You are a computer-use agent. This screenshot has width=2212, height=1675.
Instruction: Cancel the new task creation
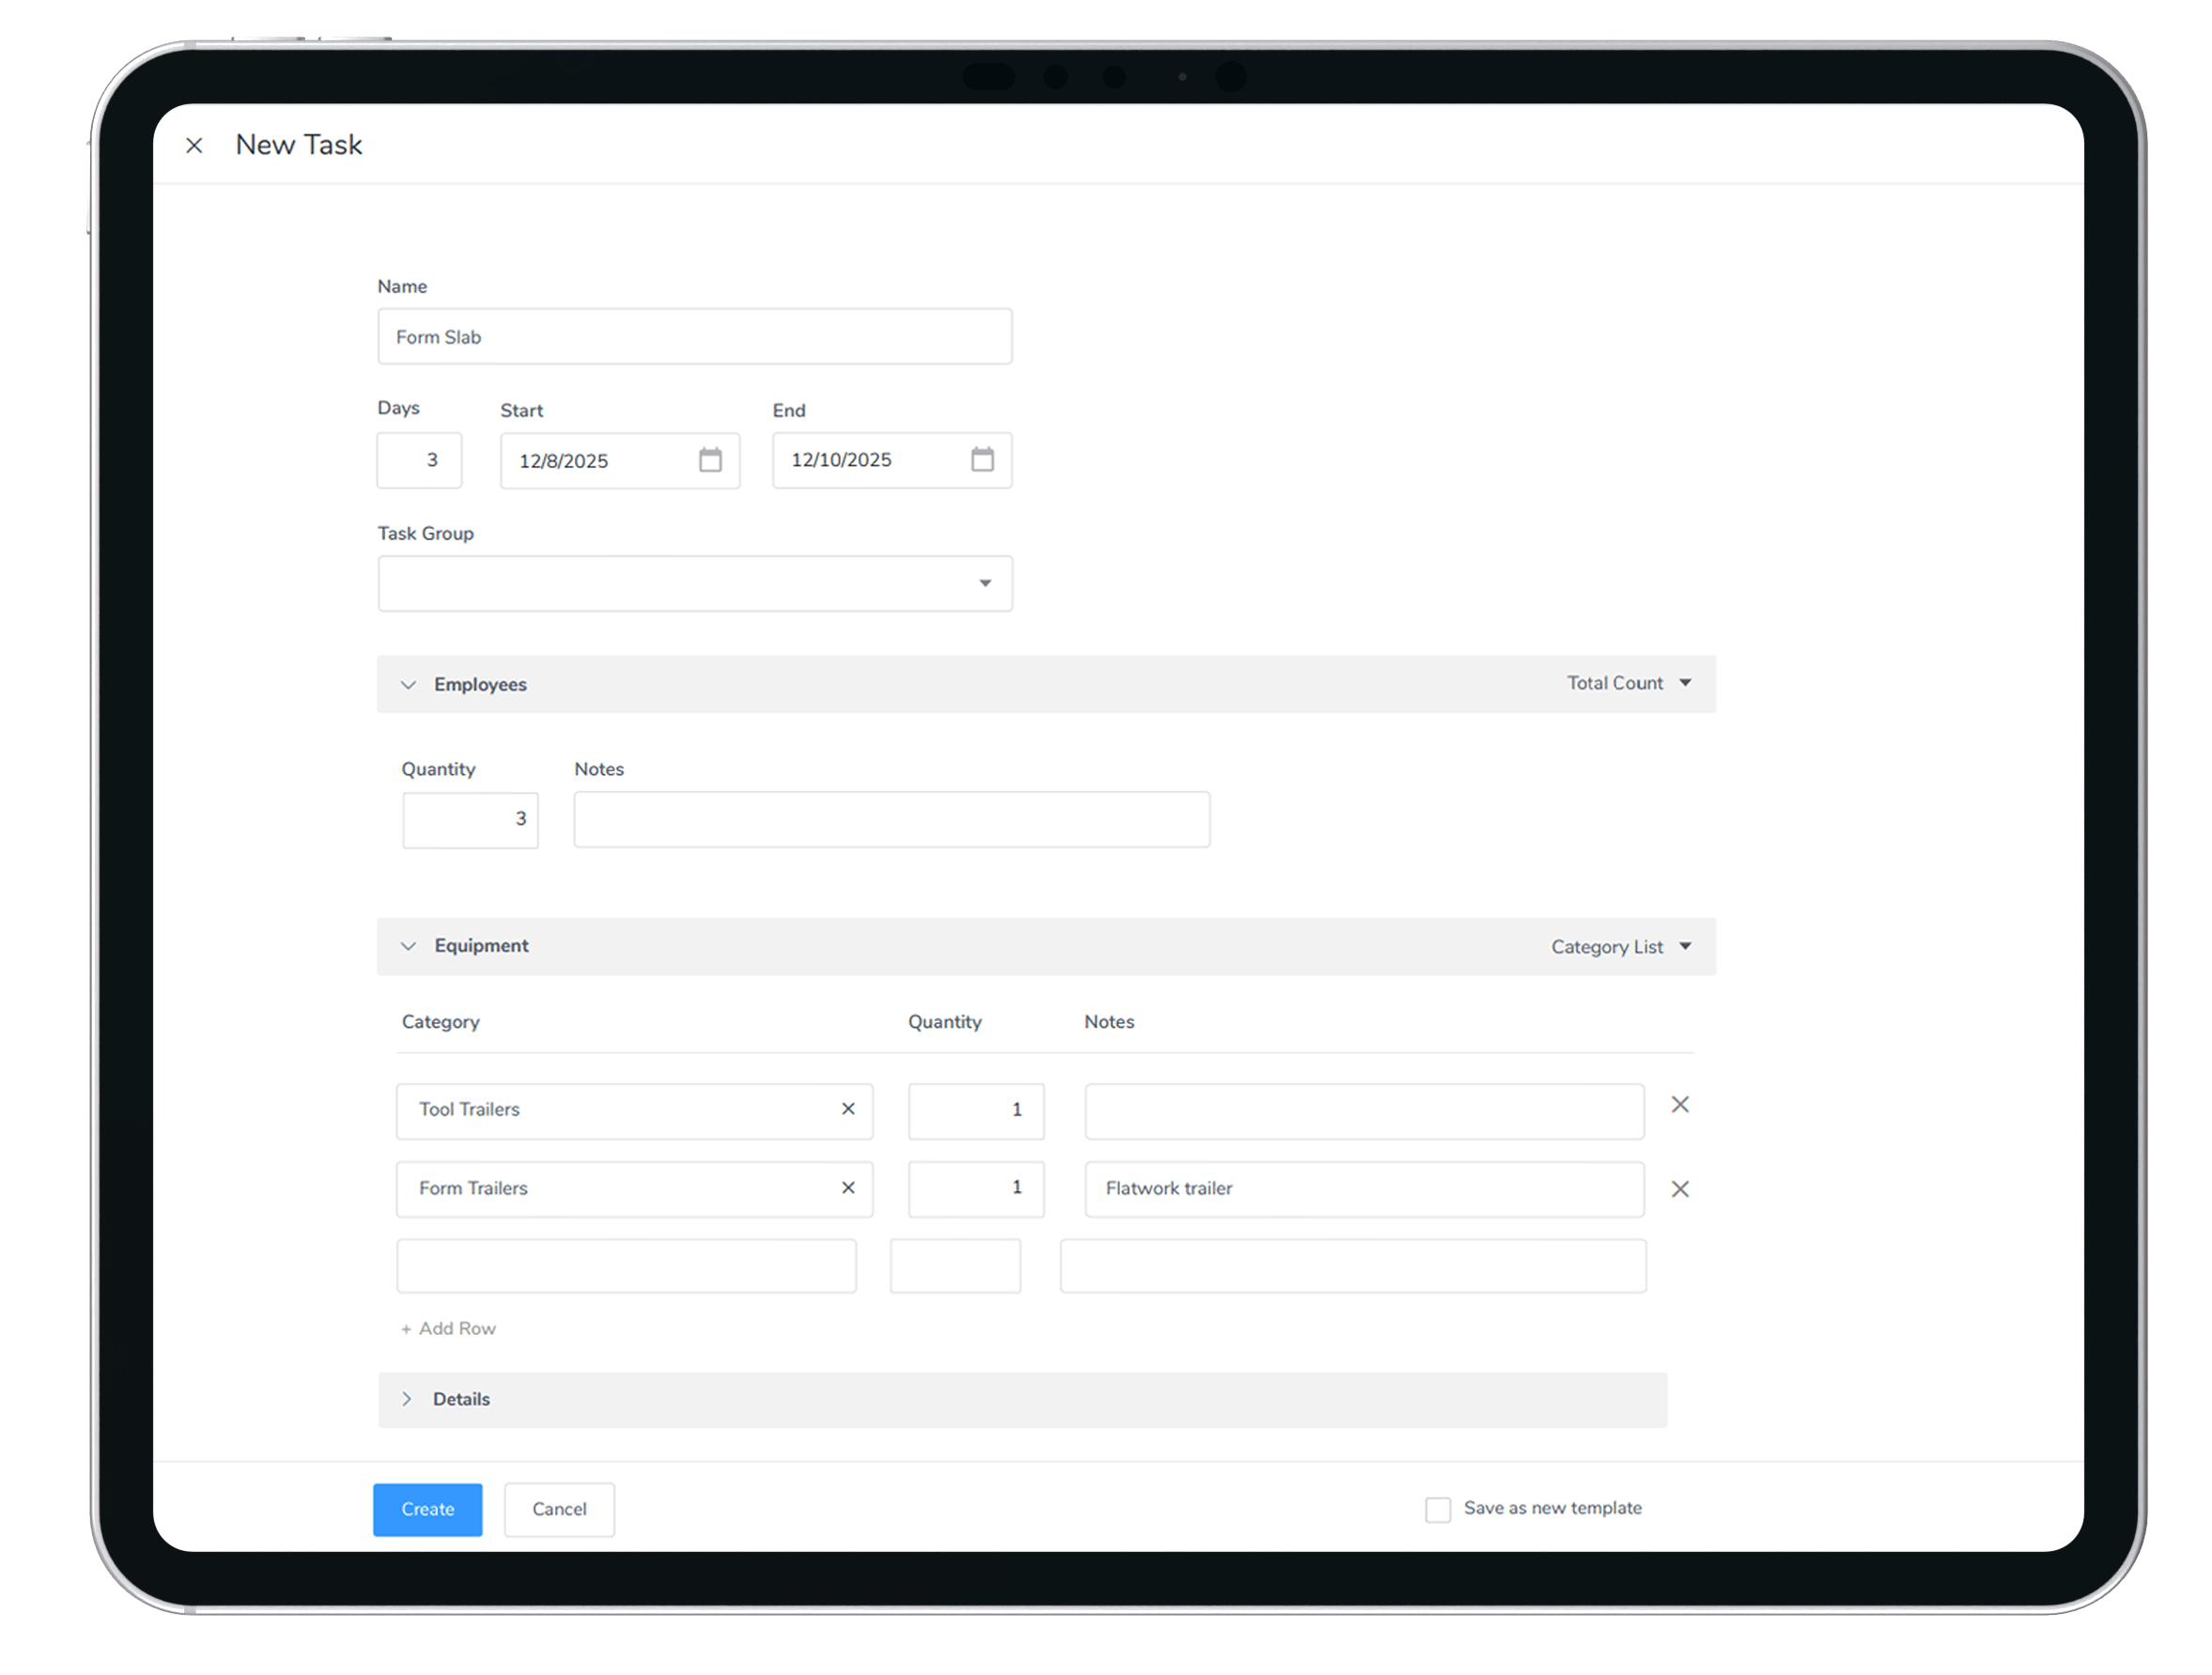coord(558,1509)
